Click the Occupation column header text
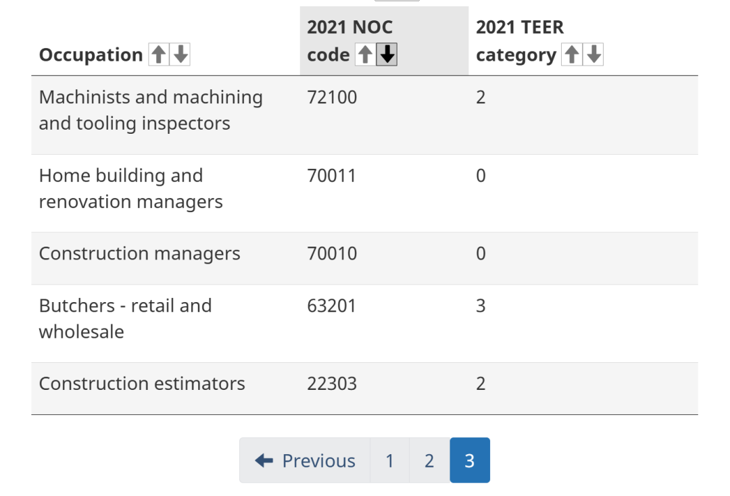730x496 pixels. pos(91,55)
